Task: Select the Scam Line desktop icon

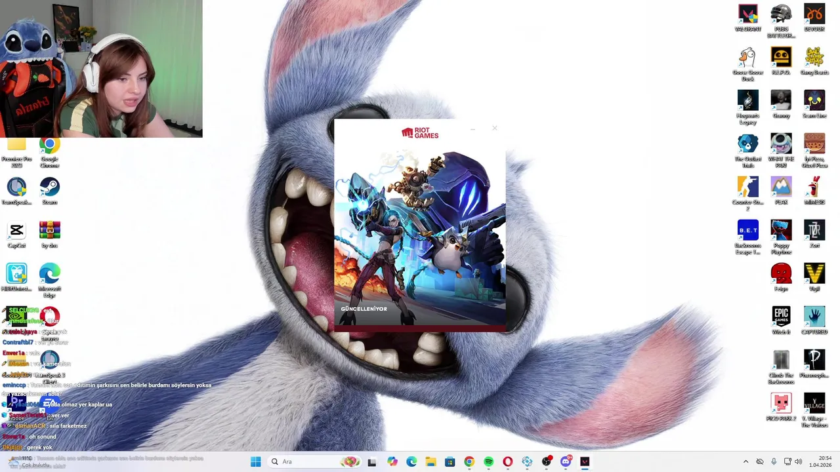Action: [814, 104]
